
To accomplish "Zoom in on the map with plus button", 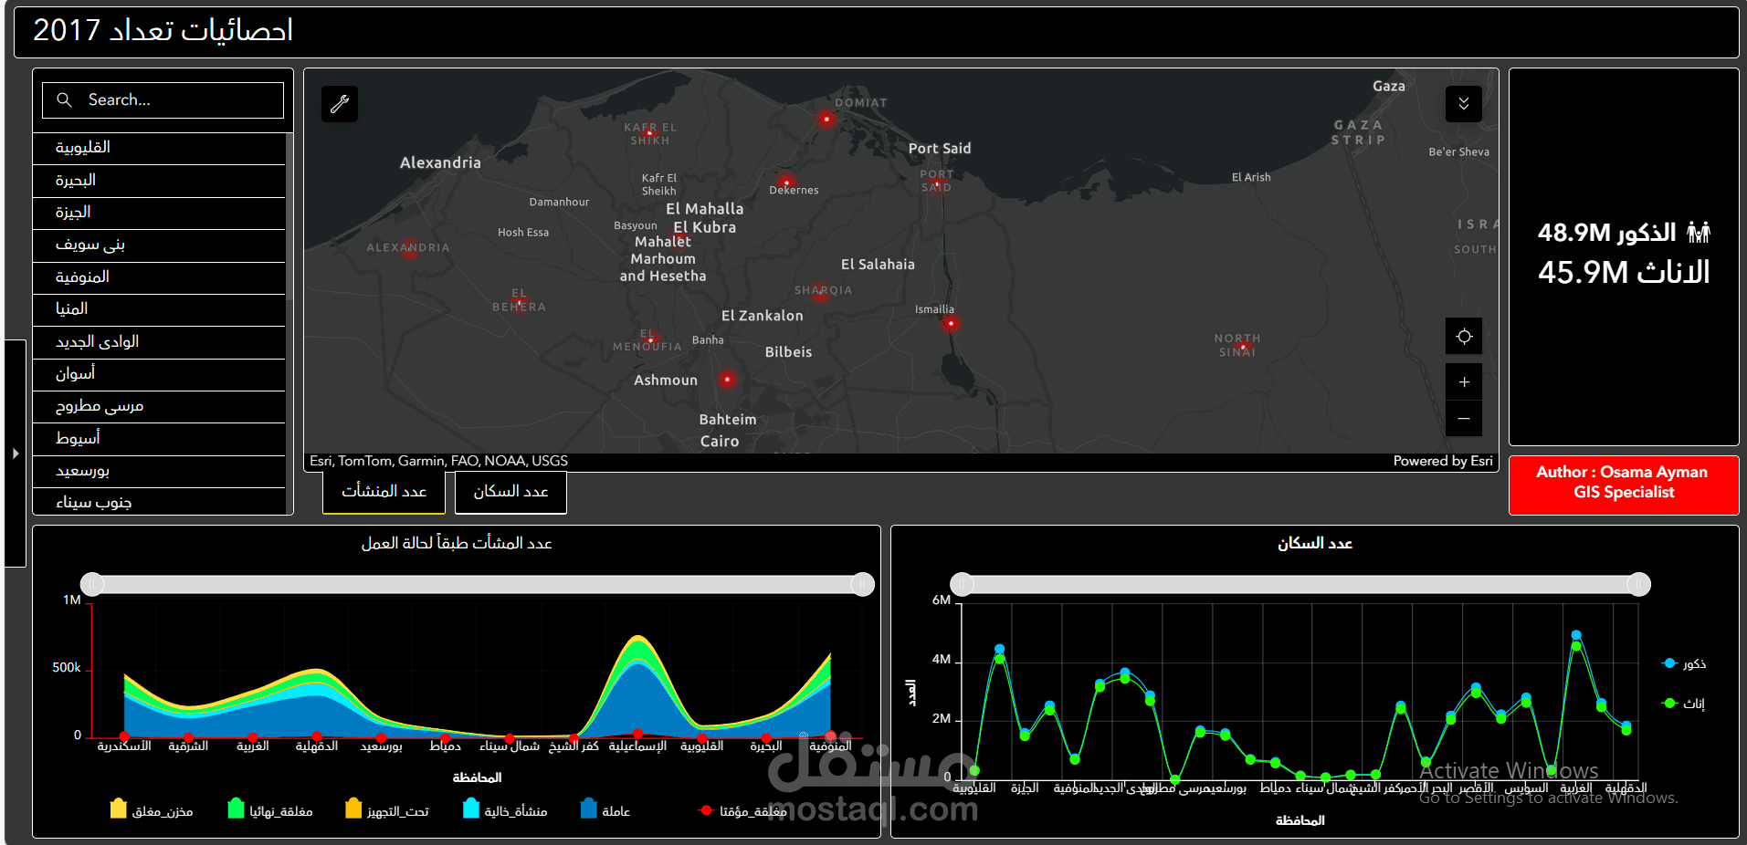I will (x=1464, y=382).
